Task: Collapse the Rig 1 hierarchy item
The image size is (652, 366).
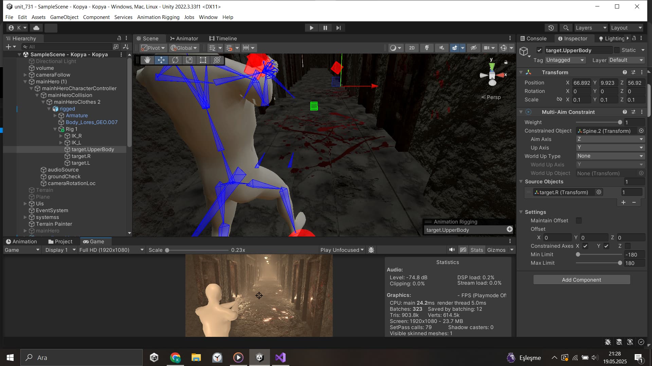Action: (55, 129)
